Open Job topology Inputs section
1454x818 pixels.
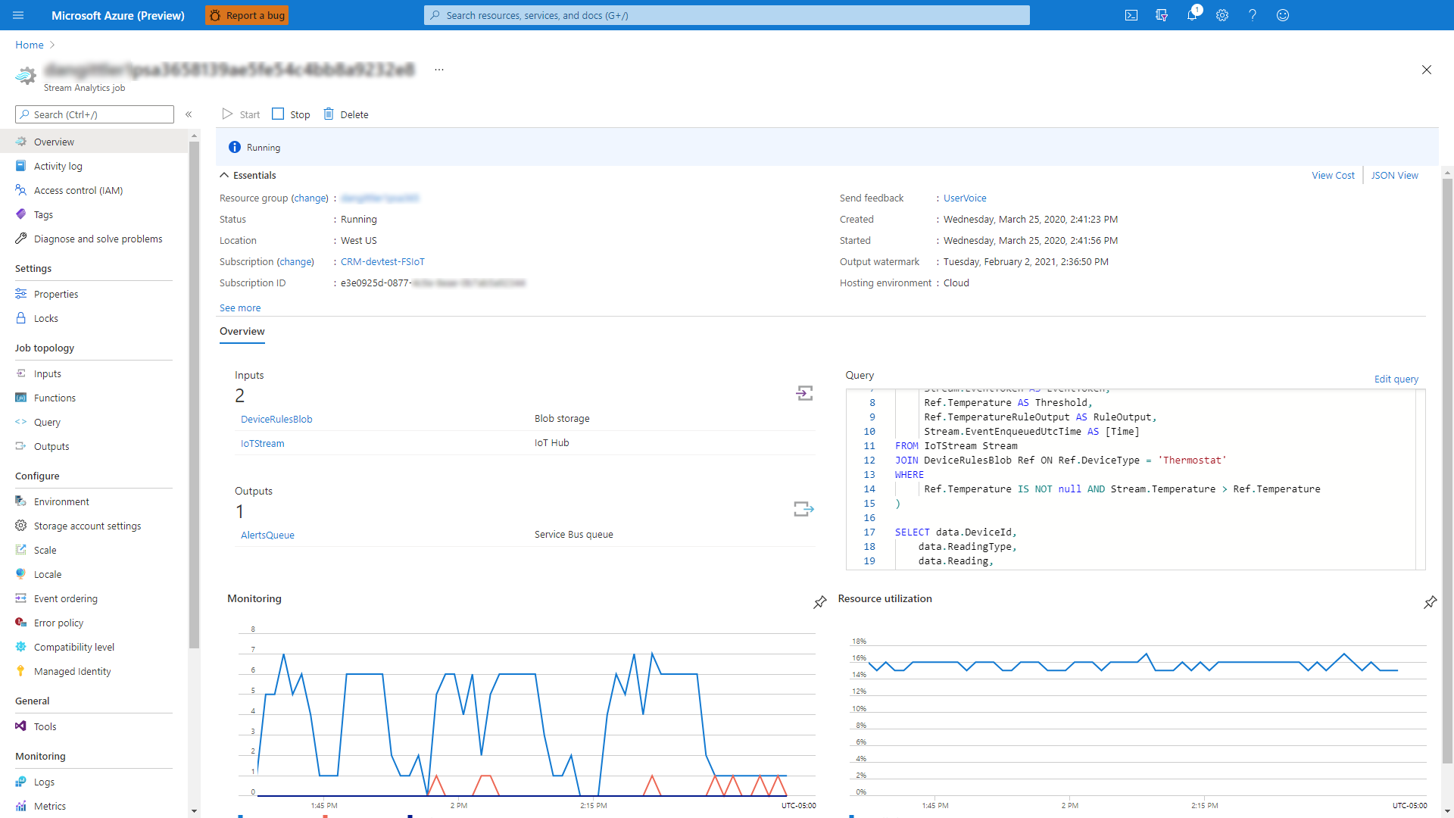tap(47, 373)
